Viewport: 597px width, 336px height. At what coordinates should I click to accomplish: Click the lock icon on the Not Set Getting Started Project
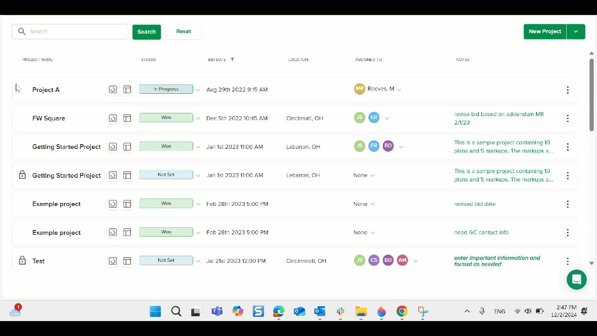point(22,175)
